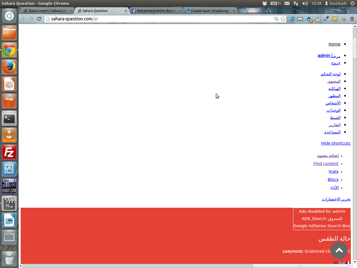Click the scroll-to-top chevron button
Viewport: 357px width, 268px height.
click(339, 250)
